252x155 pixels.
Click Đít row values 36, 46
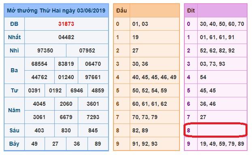click(x=208, y=104)
